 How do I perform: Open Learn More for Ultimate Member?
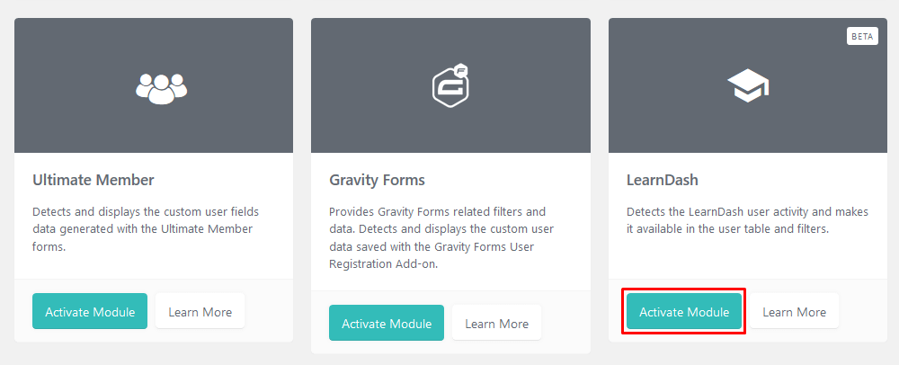tap(200, 312)
